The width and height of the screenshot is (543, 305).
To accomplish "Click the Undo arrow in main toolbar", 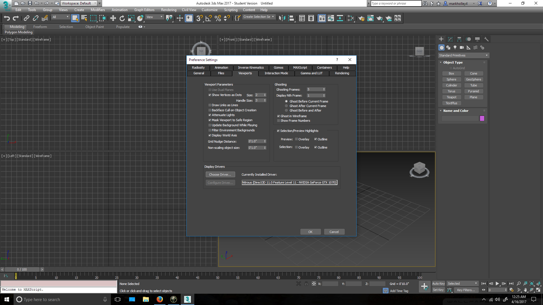I will (7, 18).
